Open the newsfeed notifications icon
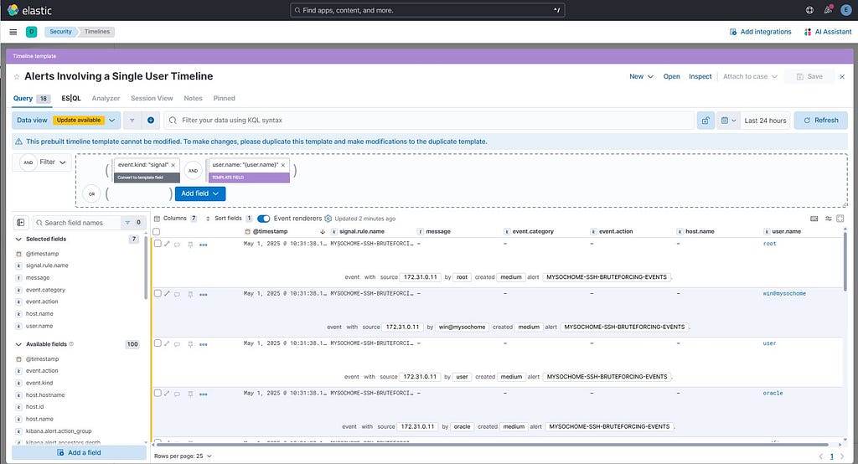Viewport: 858px width, 464px height. (828, 10)
